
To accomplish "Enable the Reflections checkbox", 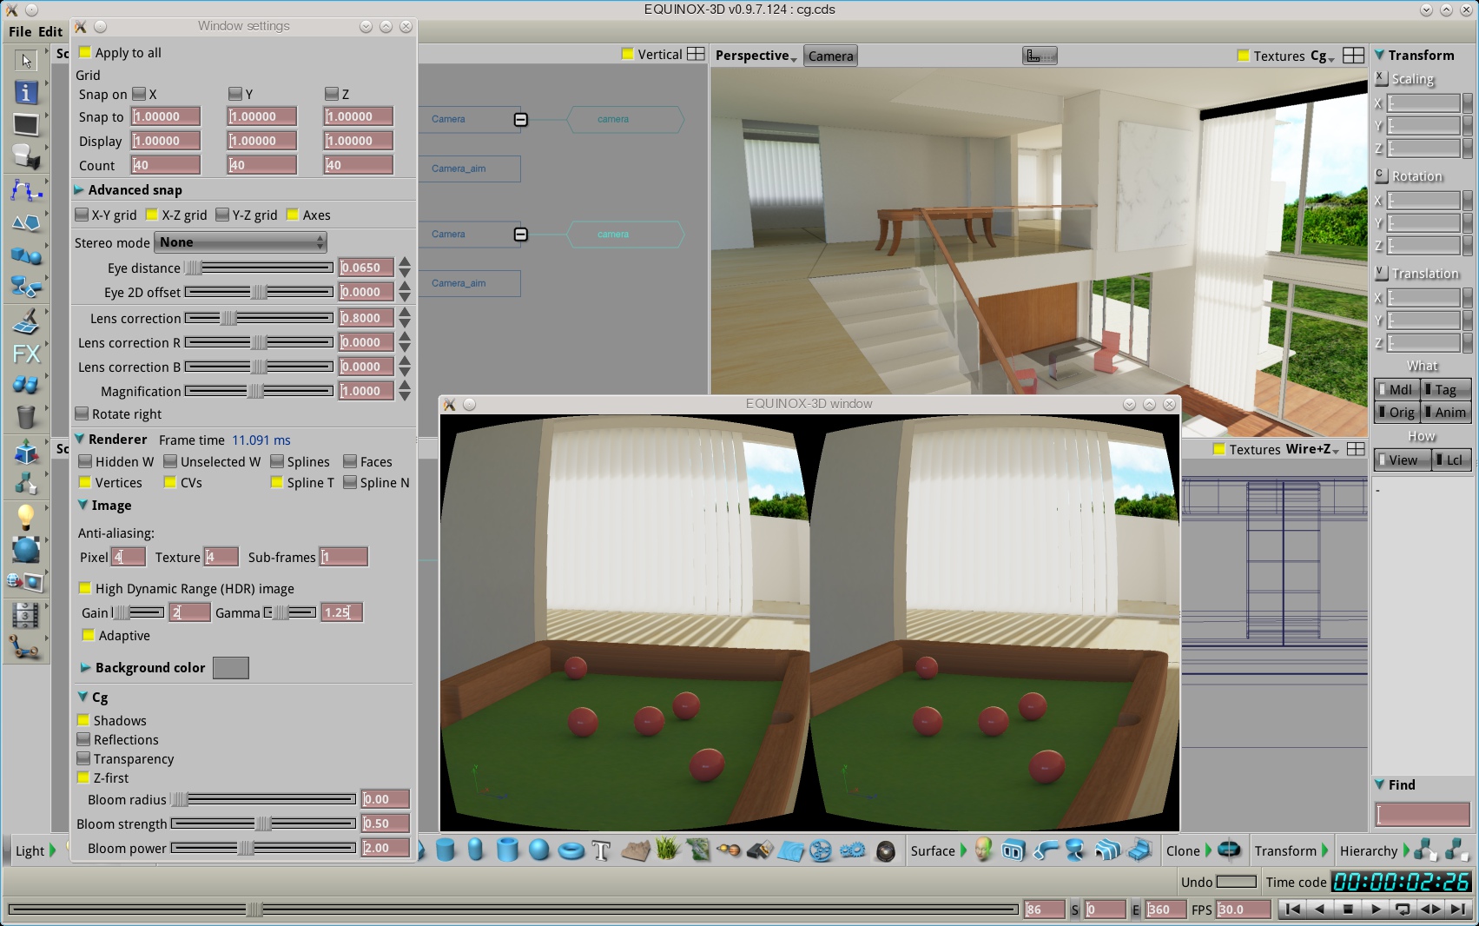I will [x=83, y=739].
